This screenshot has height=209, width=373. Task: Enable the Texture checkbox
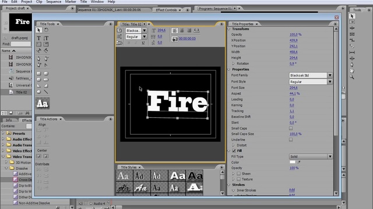[x=238, y=179]
